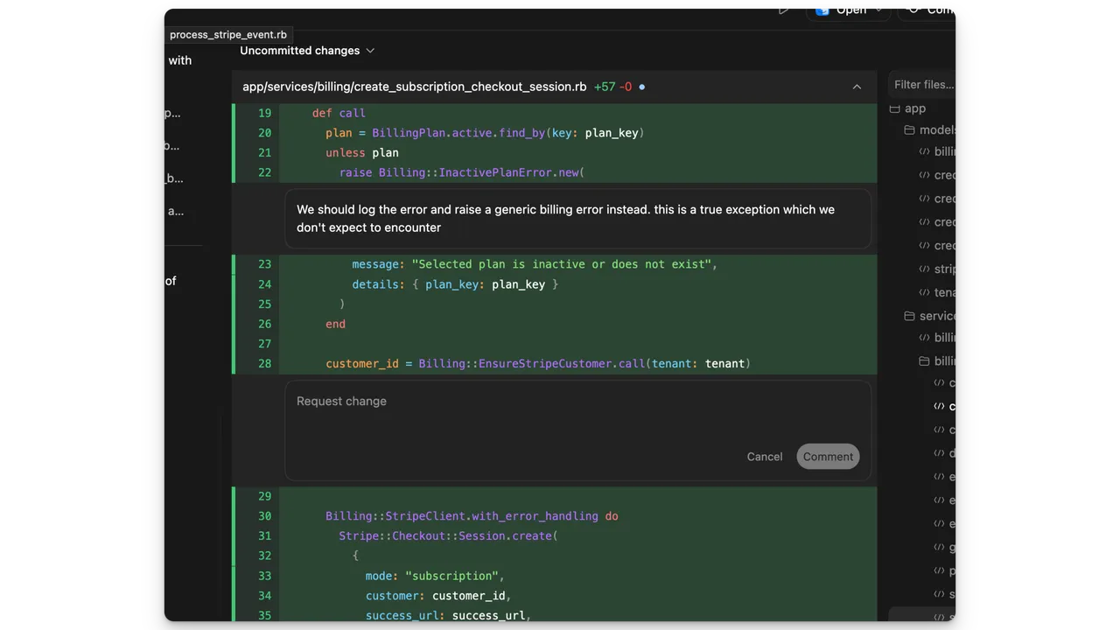The width and height of the screenshot is (1120, 630).
Task: Click the 'raise Billing::InactivePlanError.new(' line
Action: tap(462, 172)
